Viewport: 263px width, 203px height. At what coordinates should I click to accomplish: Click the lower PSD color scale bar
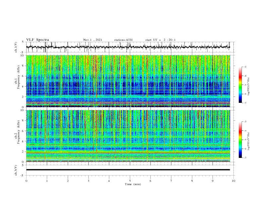click(x=240, y=140)
